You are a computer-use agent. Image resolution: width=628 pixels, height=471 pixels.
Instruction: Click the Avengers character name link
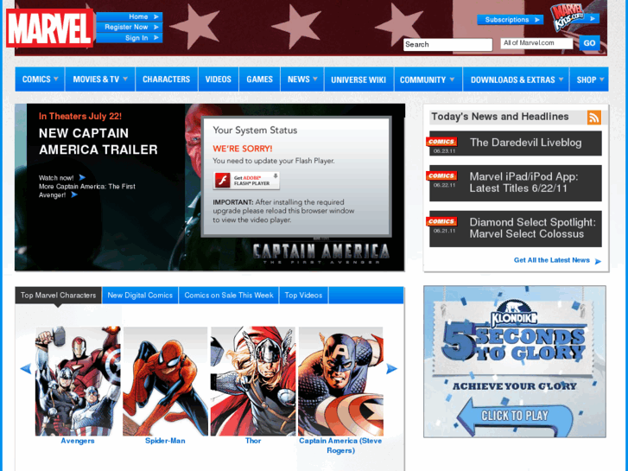(x=78, y=441)
